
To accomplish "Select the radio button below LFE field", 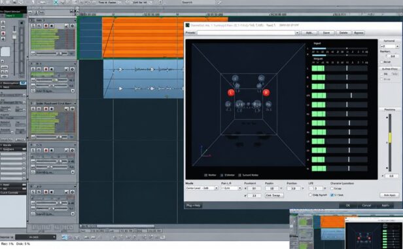I will tap(310, 195).
